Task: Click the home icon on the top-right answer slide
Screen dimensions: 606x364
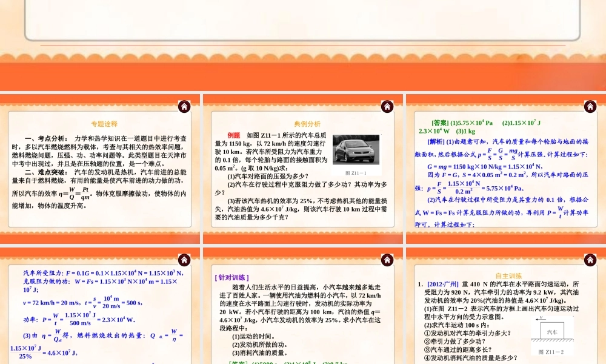Action: click(590, 106)
